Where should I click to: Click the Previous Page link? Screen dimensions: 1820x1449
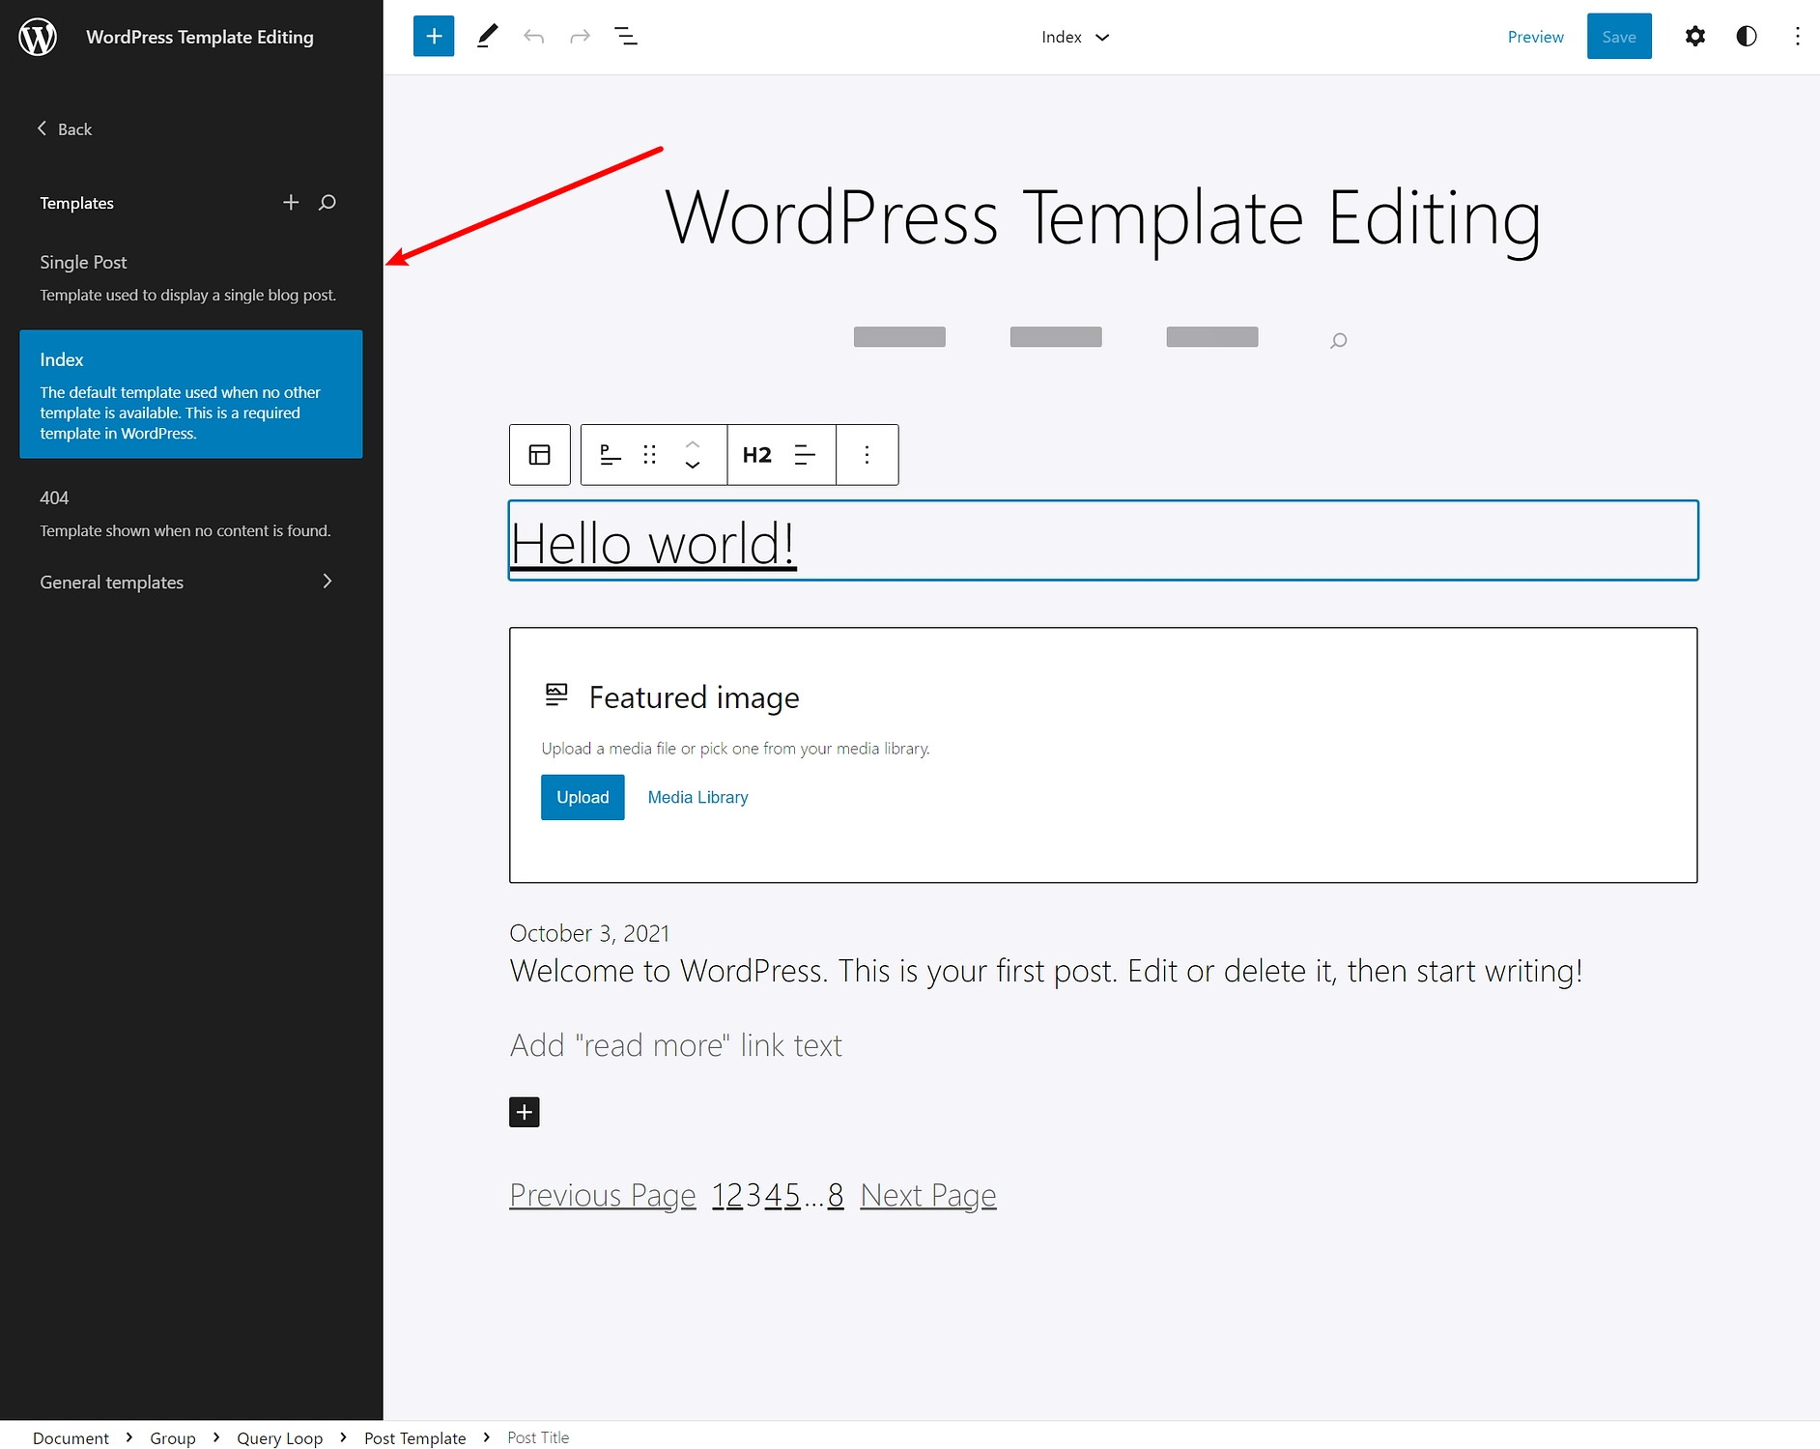click(603, 1195)
